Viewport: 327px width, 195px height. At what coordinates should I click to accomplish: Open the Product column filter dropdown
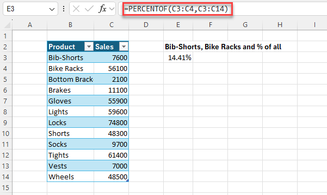point(89,47)
